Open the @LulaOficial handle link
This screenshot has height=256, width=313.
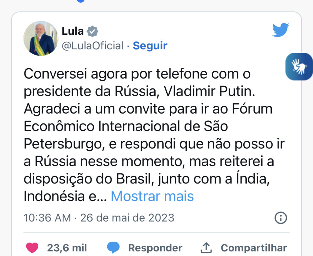click(93, 46)
